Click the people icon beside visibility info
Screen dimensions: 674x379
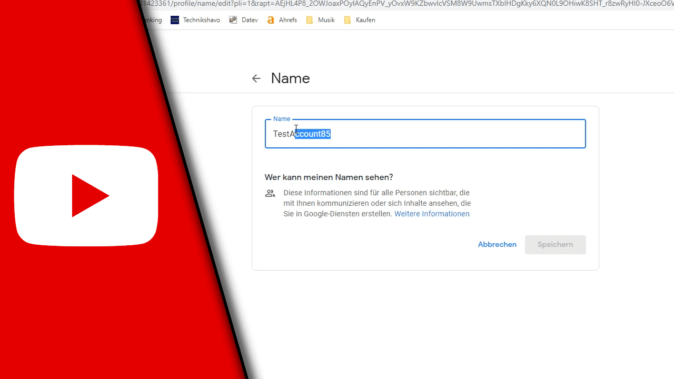point(270,193)
